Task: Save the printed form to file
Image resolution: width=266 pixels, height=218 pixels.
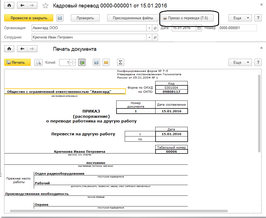Action: tap(96, 62)
